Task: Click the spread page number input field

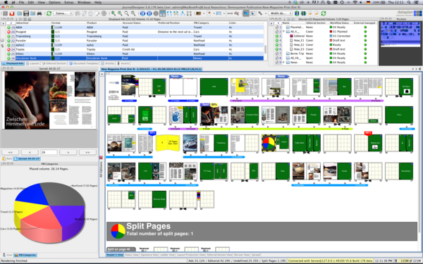Action: pos(49,152)
